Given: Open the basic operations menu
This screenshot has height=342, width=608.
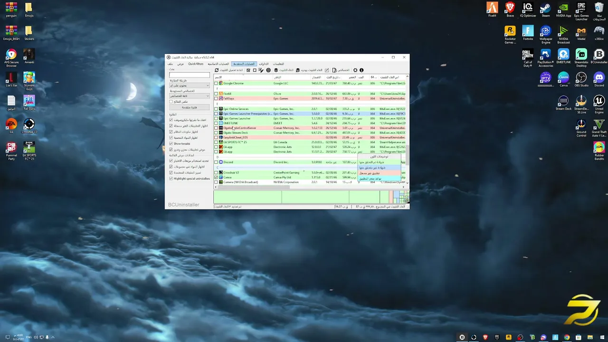Looking at the screenshot, I should pos(218,64).
